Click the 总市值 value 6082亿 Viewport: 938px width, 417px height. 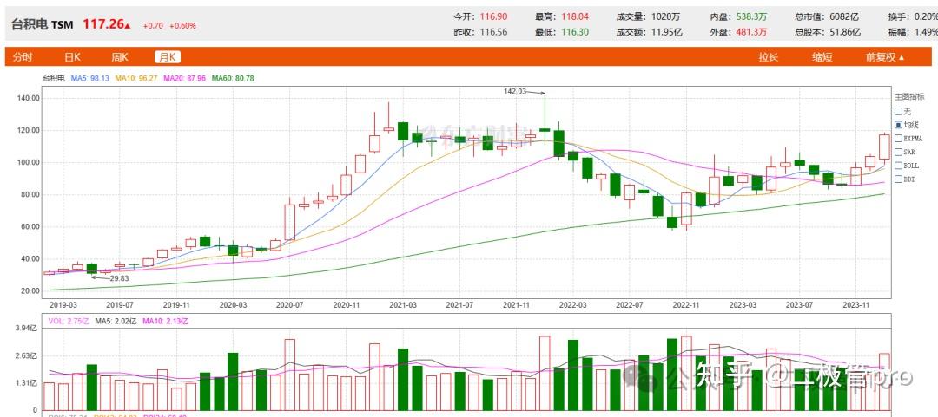[842, 17]
